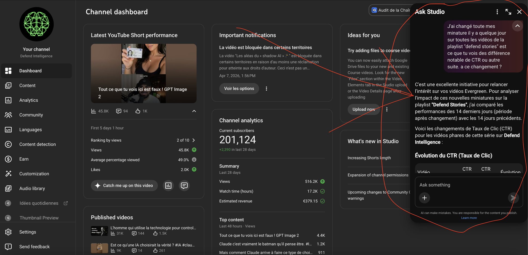The image size is (528, 255).
Task: Open top content Mais comment Claude arrive
Action: pos(266,253)
